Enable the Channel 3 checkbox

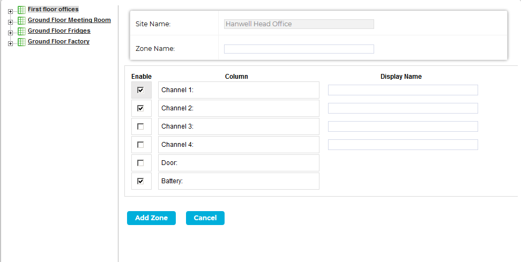(140, 126)
